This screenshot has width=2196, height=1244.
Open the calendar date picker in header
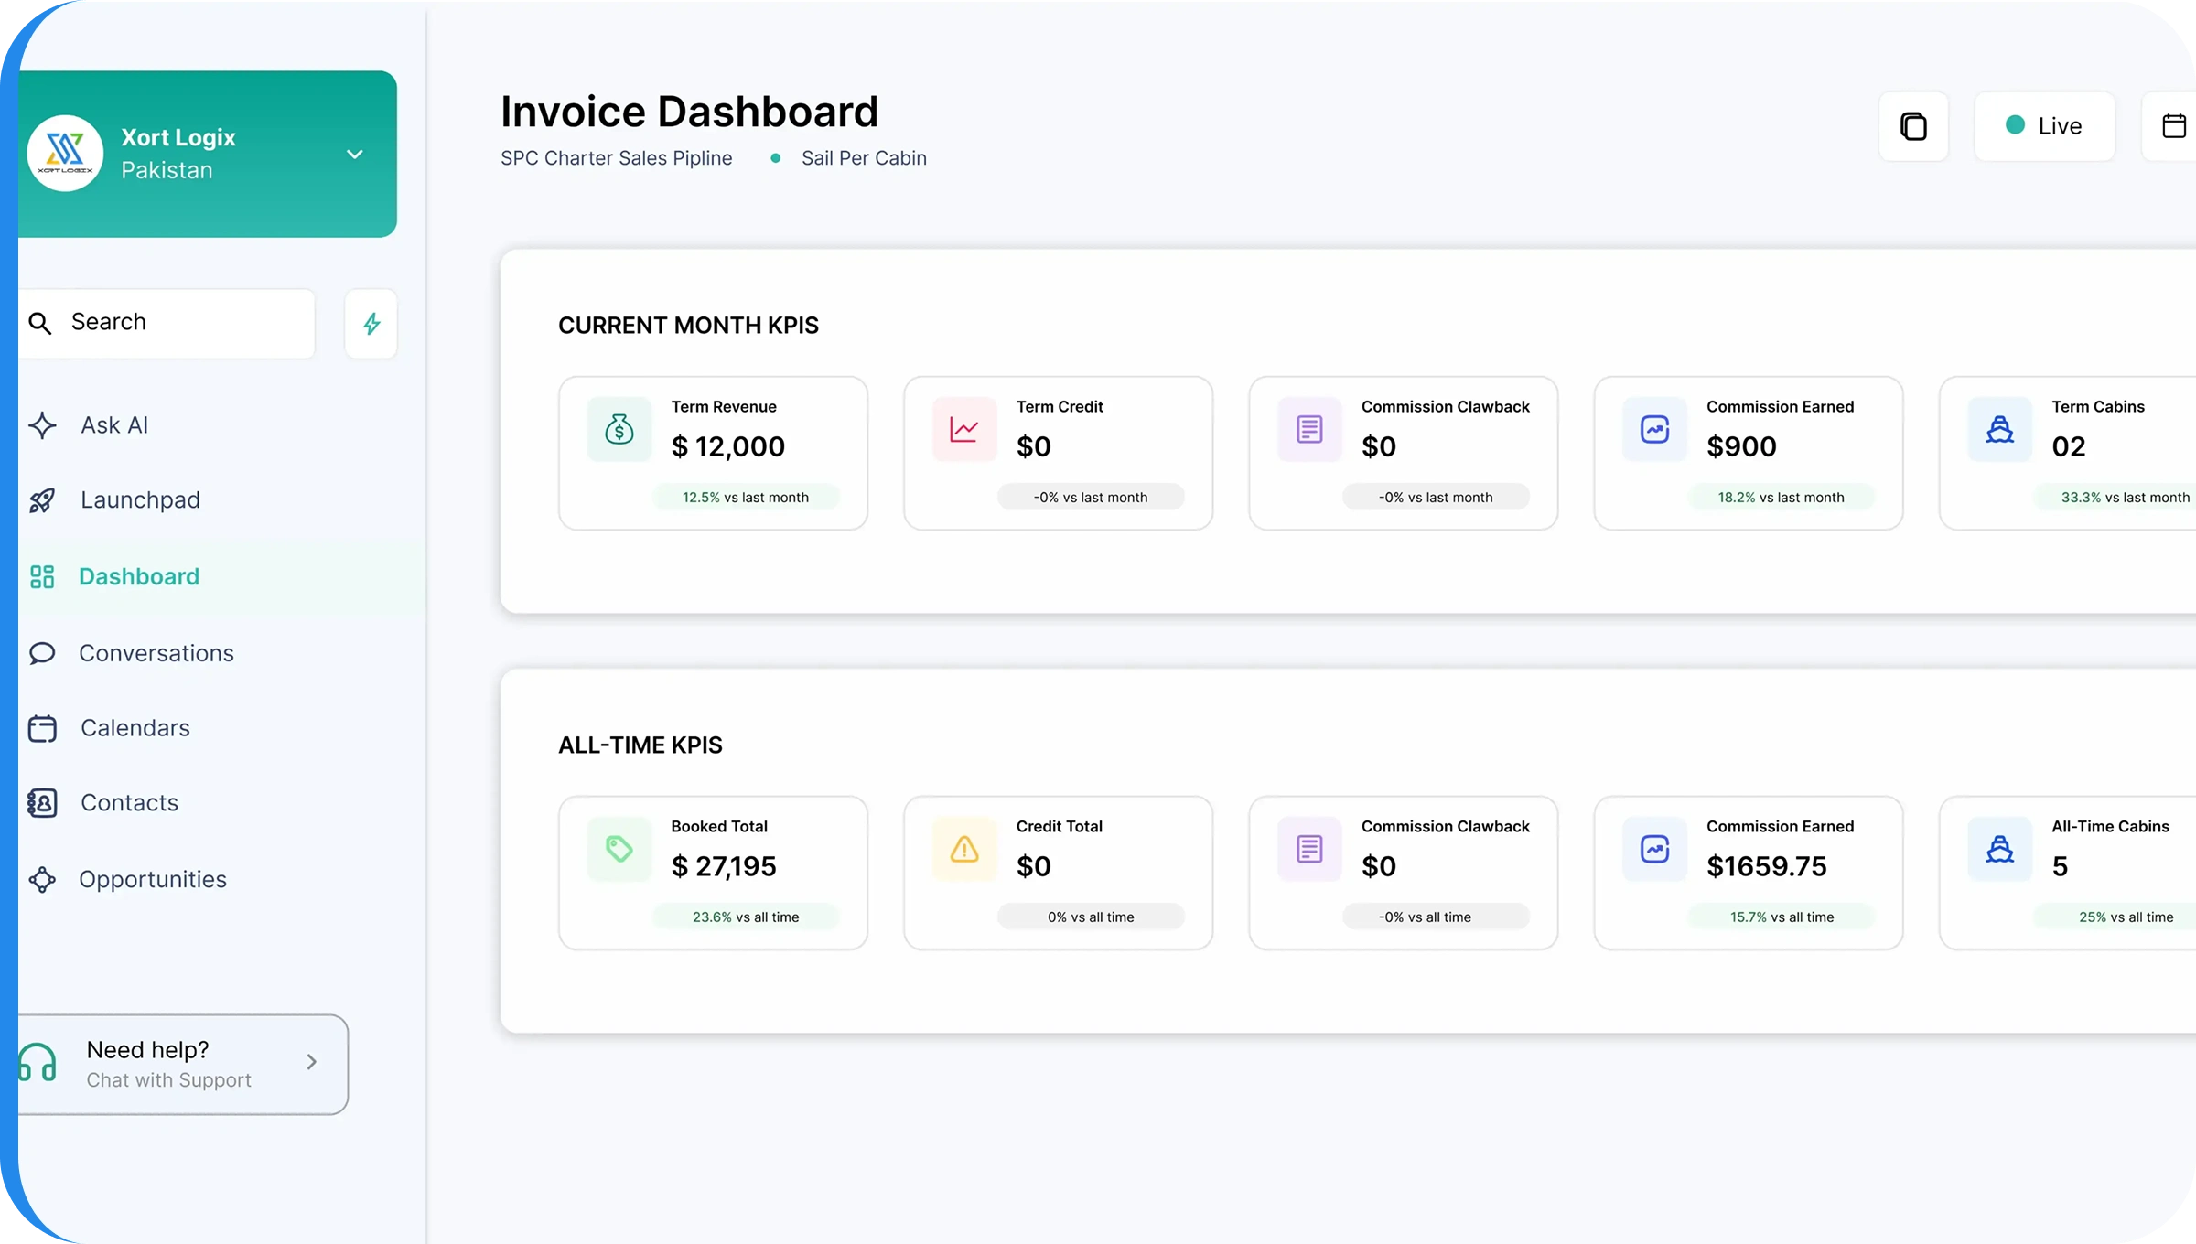point(2173,126)
